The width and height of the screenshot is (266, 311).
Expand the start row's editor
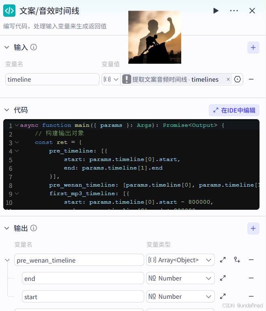[223, 296]
